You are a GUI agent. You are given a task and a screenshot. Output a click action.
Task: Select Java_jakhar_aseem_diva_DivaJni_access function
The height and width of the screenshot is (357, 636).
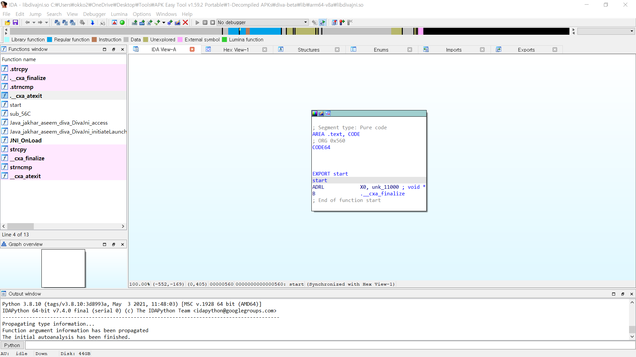(x=59, y=123)
